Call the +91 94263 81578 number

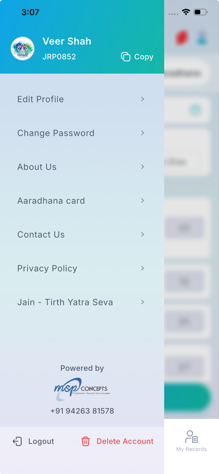(82, 411)
